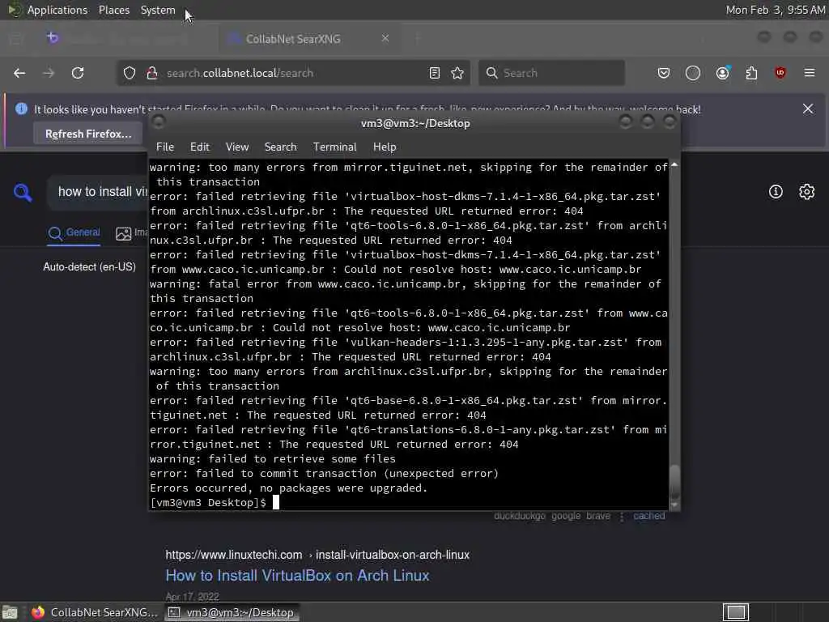Click the terminal prompt line [vm3@vm3 Desktop]$
The height and width of the screenshot is (622, 829).
208,502
